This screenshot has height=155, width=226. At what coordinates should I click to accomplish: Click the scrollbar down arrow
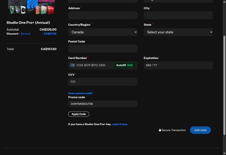coord(224,153)
